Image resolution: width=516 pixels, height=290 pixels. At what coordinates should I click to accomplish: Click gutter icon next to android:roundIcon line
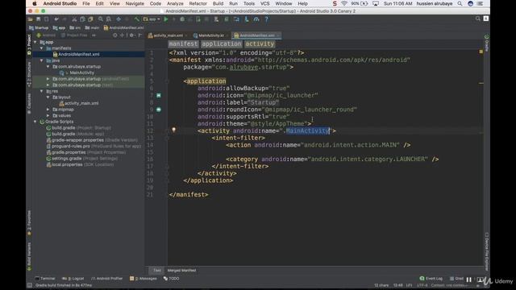[159, 110]
